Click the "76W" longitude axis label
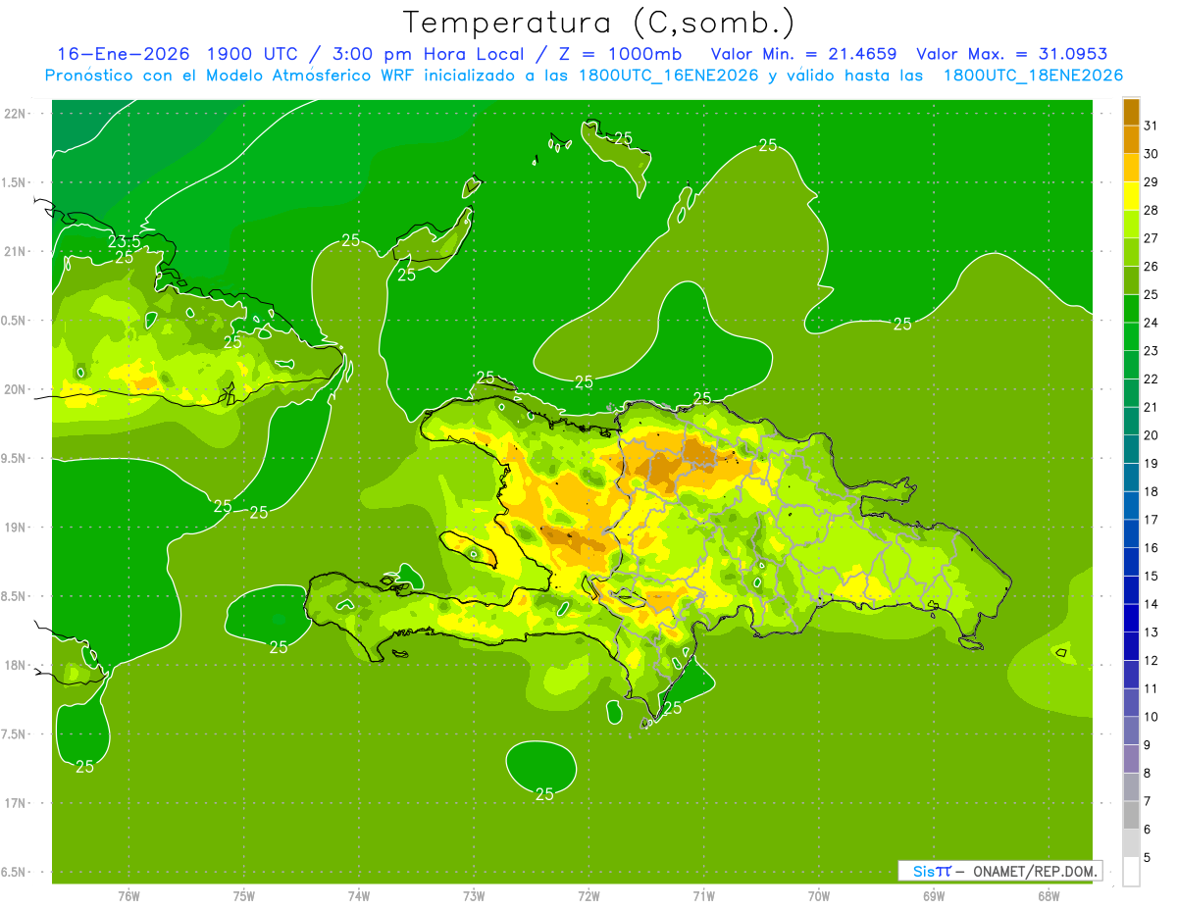1177x909 pixels. click(128, 896)
